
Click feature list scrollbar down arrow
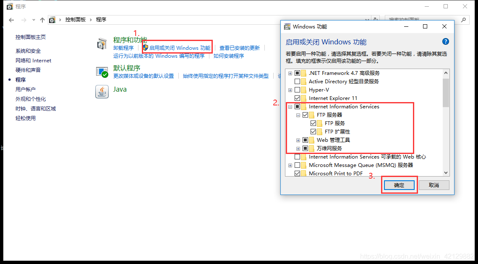click(446, 172)
